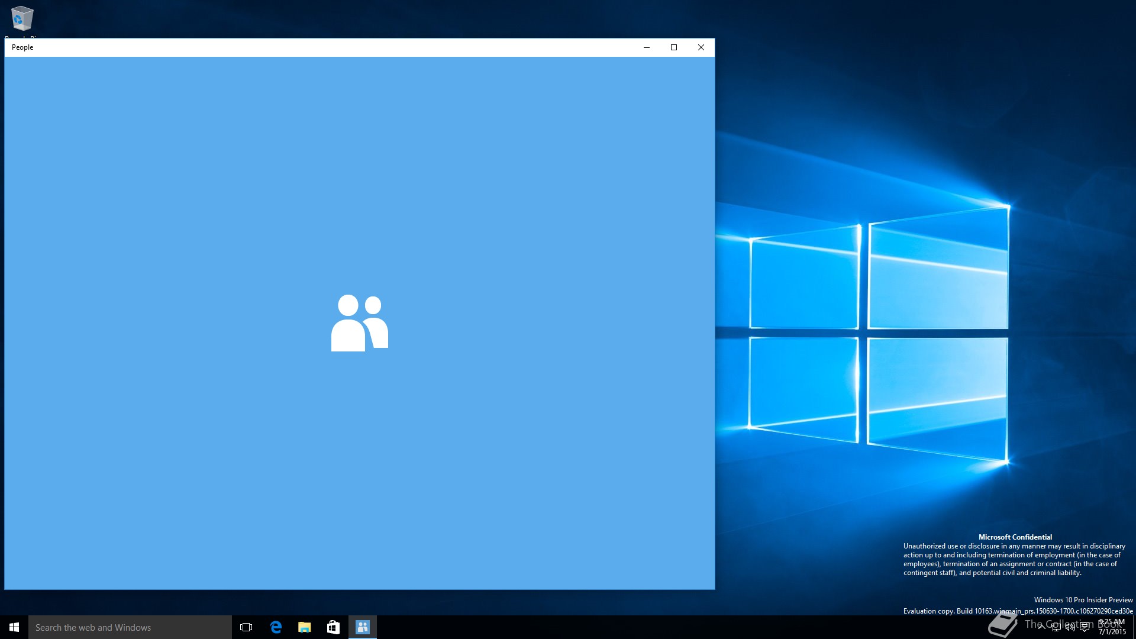Click the Search the web and Windows box
Viewport: 1136px width, 639px height.
tap(130, 627)
